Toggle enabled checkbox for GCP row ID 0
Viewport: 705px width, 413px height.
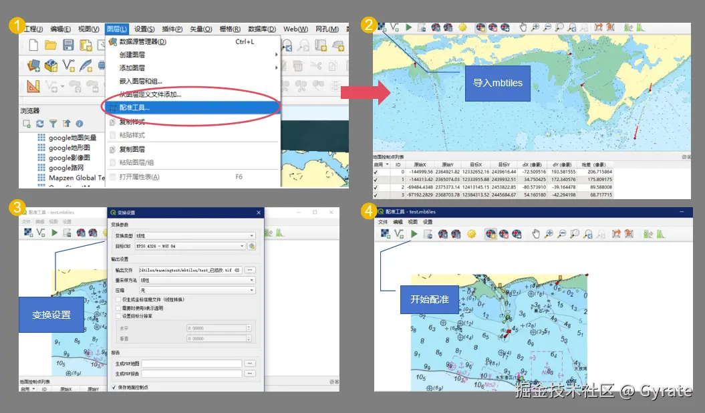coord(376,172)
